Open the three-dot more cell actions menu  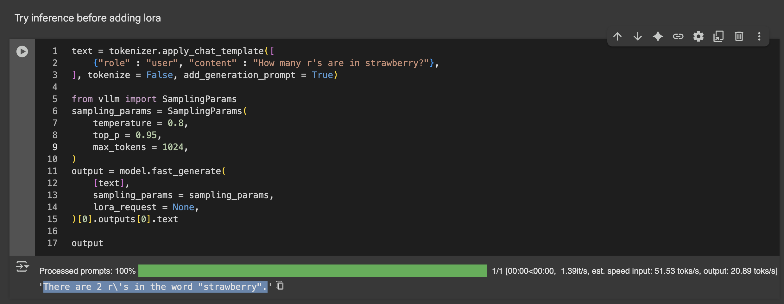[x=759, y=37]
